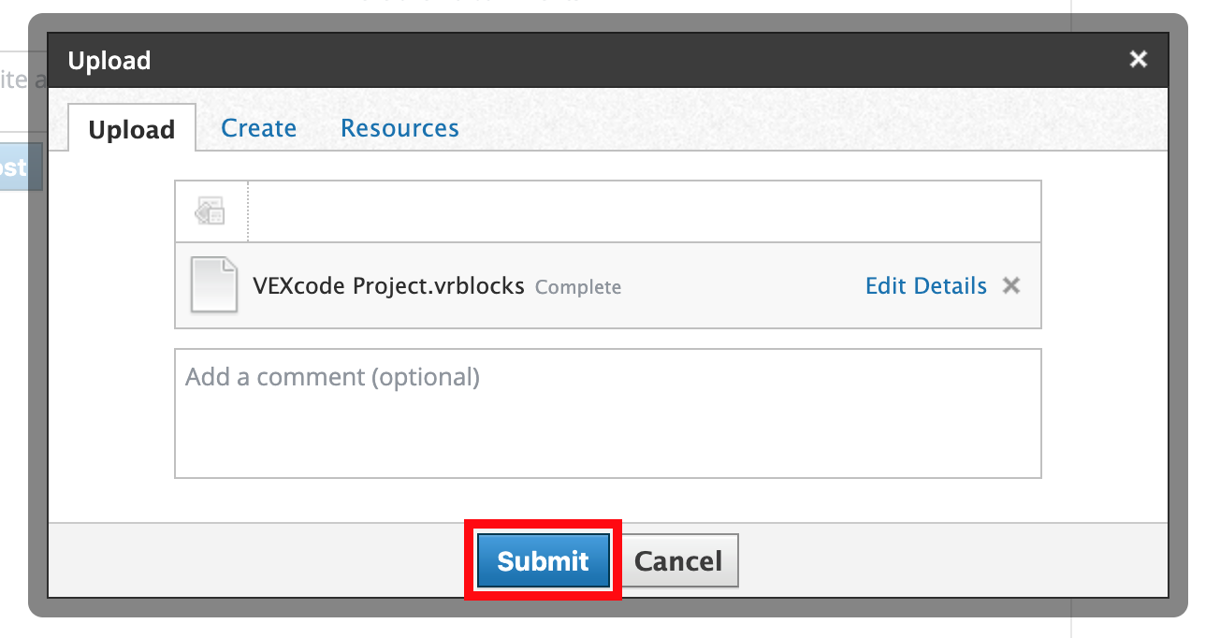Image resolution: width=1220 pixels, height=638 pixels.
Task: Click the background text field left of dialog
Action: (13, 81)
